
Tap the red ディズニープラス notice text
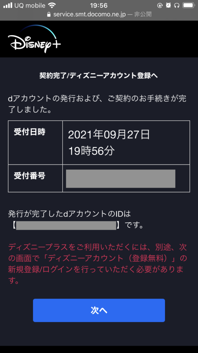point(98,264)
